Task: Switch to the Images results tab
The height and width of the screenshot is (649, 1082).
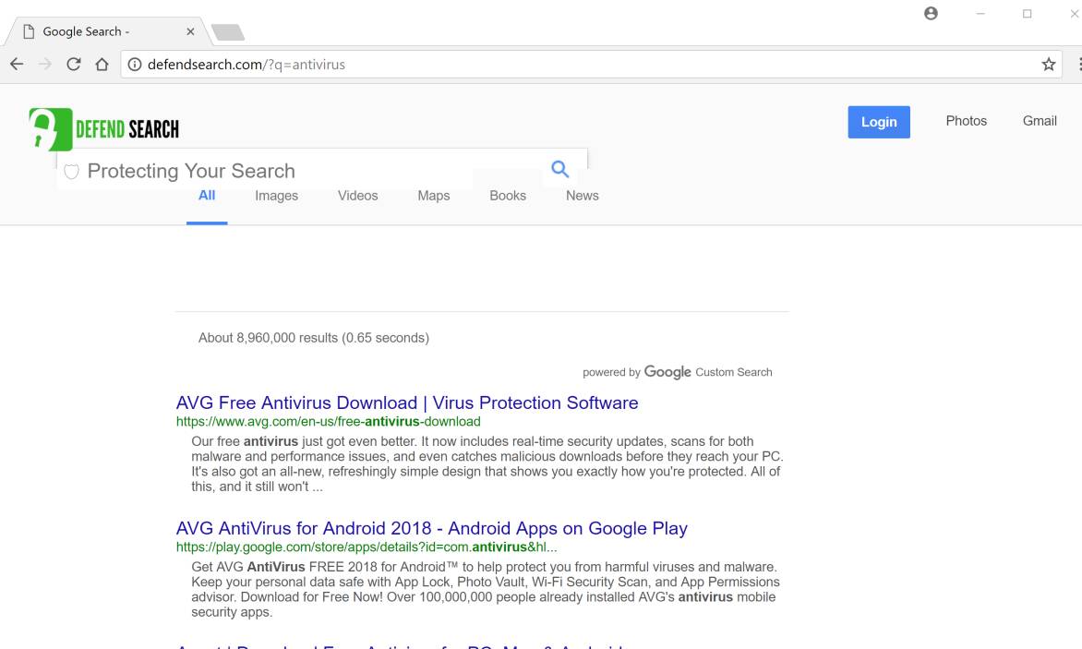Action: click(276, 196)
